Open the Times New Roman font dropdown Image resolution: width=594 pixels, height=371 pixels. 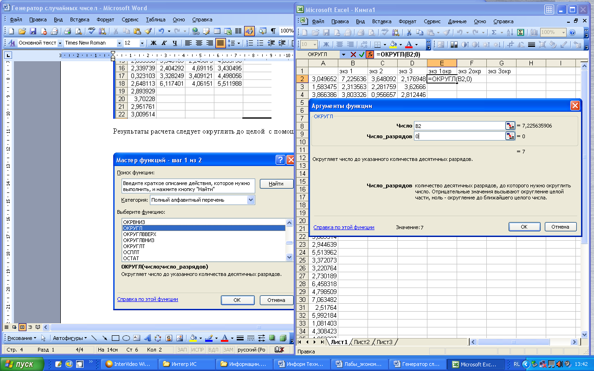119,43
